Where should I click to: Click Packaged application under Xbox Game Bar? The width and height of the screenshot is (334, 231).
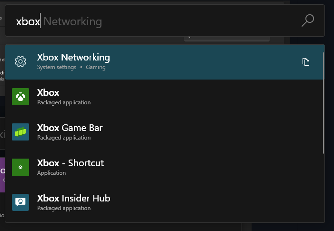click(64, 138)
